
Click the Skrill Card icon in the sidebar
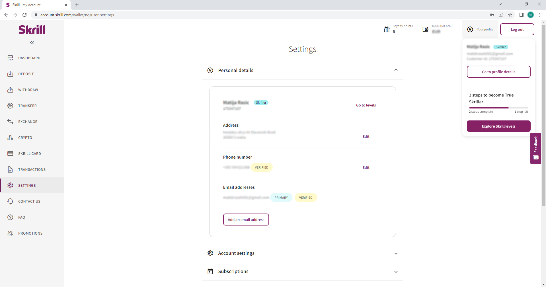pos(10,153)
